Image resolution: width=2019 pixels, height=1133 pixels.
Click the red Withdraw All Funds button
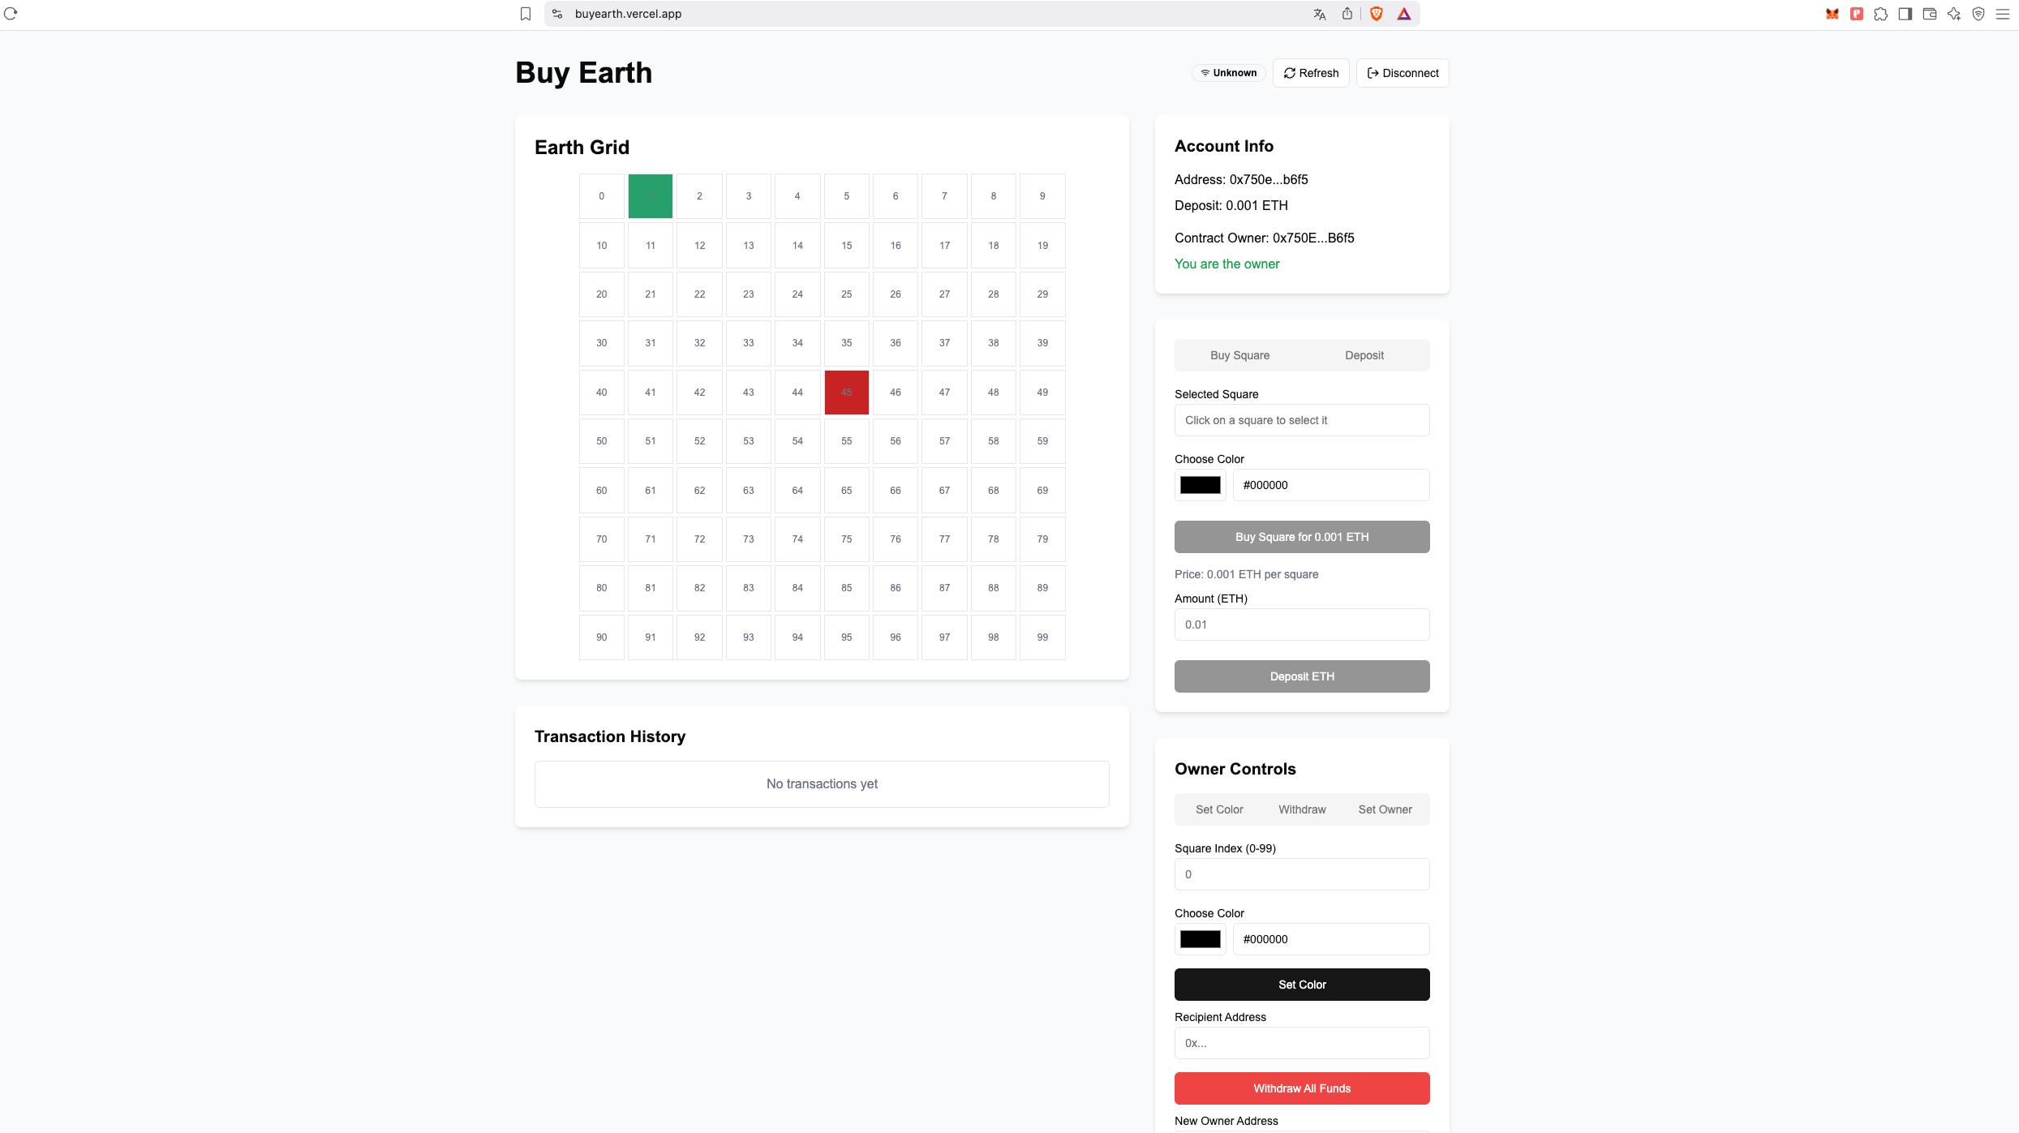click(x=1302, y=1088)
